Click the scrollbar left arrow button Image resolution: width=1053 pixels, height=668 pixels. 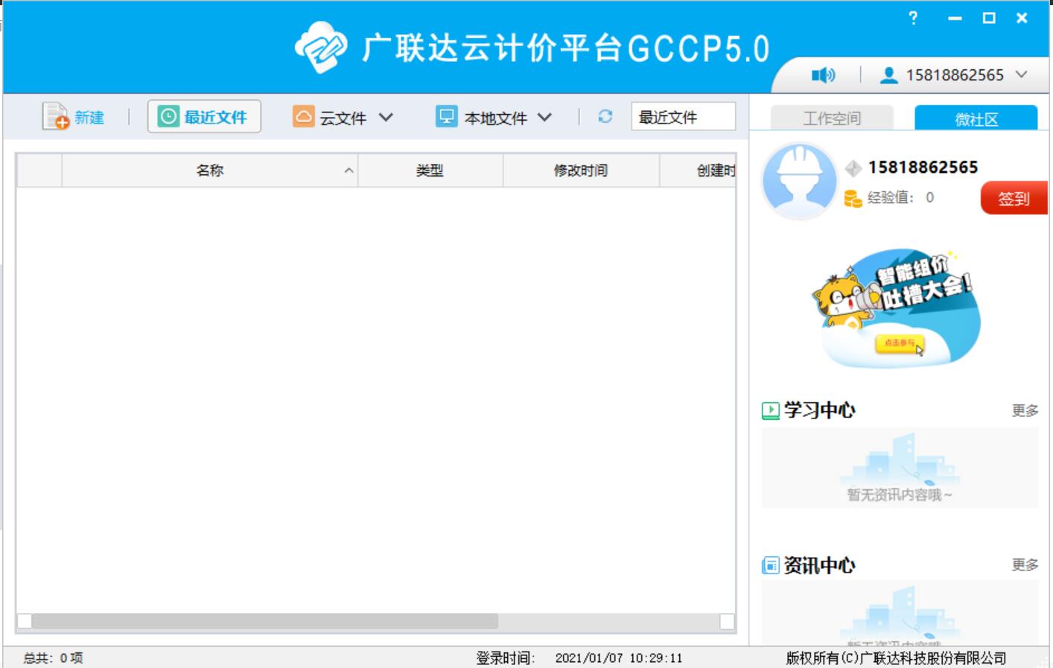[25, 621]
